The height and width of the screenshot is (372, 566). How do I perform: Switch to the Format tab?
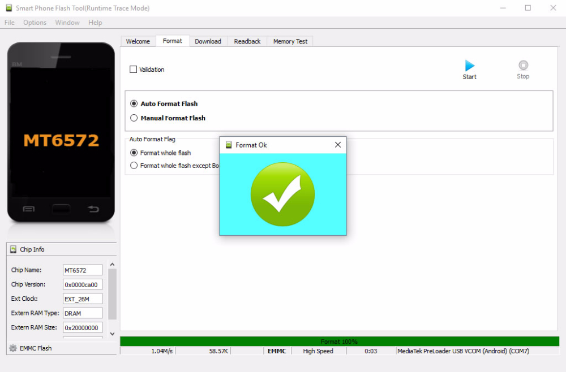pos(172,41)
